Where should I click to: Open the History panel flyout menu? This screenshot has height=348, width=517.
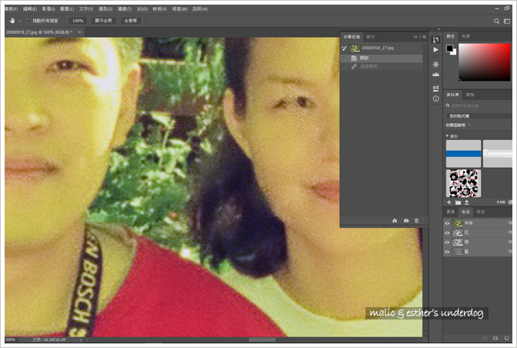[x=425, y=37]
